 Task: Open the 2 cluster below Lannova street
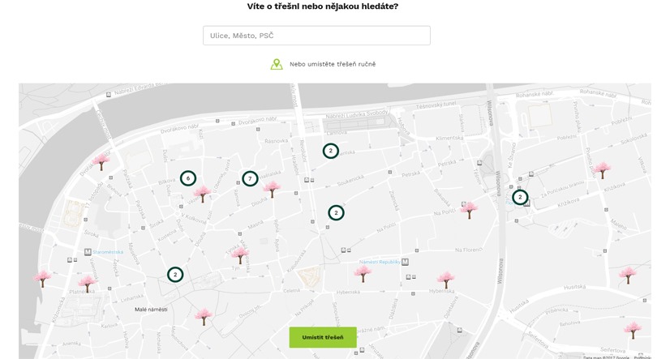[x=330, y=151]
